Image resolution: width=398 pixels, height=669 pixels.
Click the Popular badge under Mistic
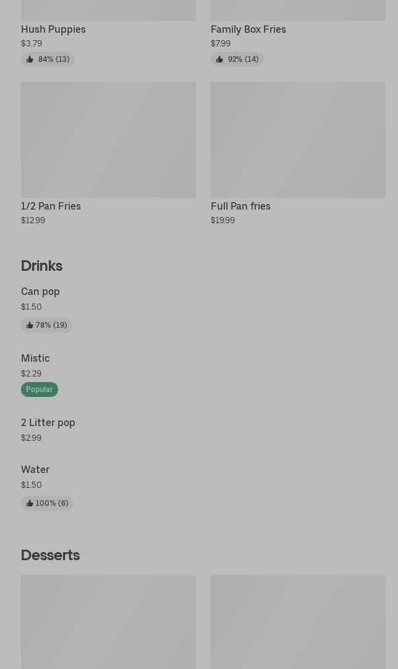[40, 390]
